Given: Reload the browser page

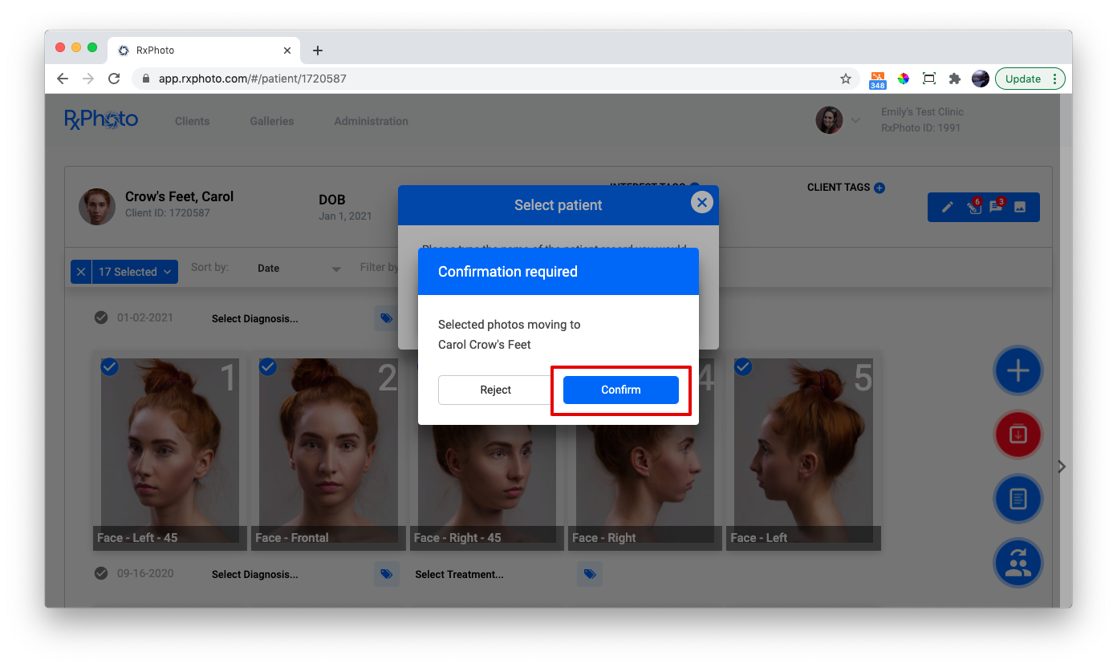Looking at the screenshot, I should click(114, 79).
